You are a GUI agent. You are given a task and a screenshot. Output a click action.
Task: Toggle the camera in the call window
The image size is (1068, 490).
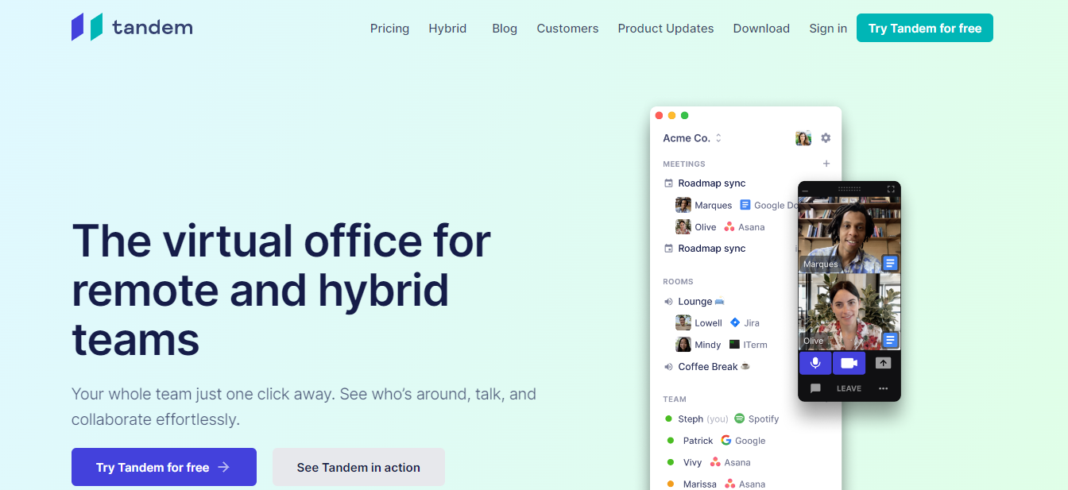(849, 363)
